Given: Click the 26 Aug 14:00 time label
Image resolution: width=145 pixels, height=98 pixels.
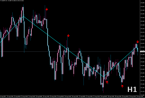Looking at the screenshot, I should 68,96.
